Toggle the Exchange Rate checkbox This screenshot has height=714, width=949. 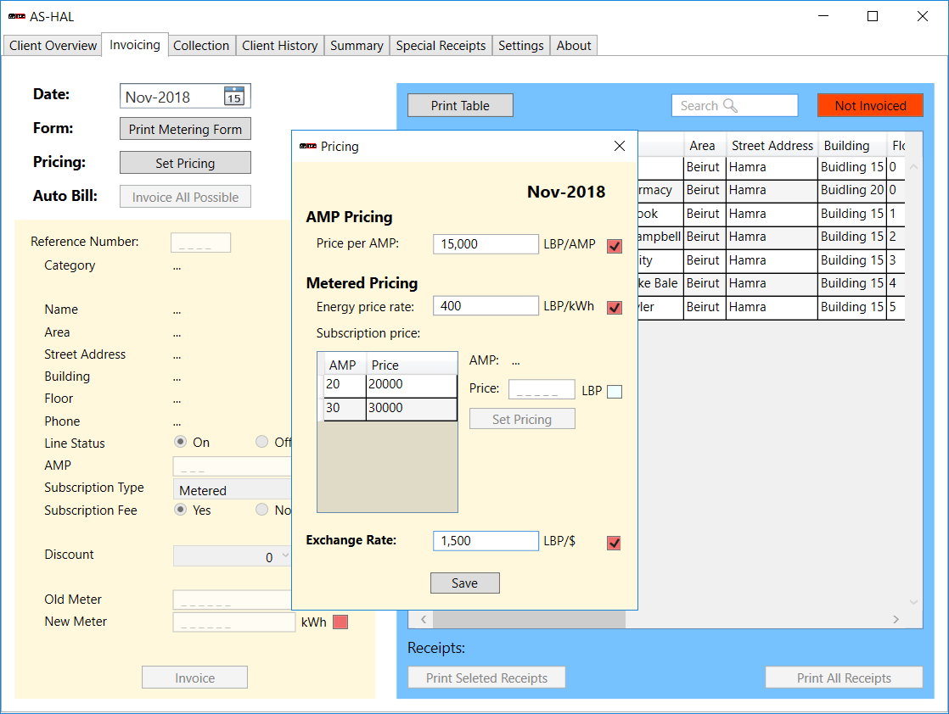(614, 543)
